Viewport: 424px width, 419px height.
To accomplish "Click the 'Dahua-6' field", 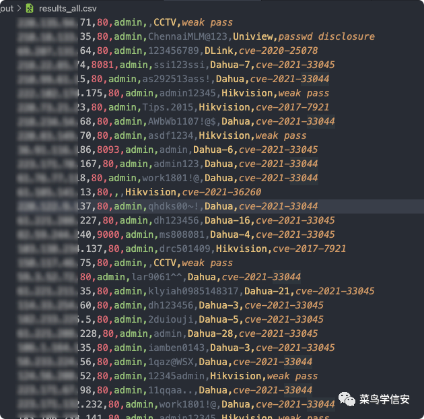I will [x=213, y=150].
